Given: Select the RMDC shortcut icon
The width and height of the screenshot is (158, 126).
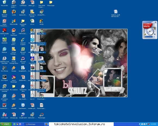Looking at the screenshot, I should point(14,97).
